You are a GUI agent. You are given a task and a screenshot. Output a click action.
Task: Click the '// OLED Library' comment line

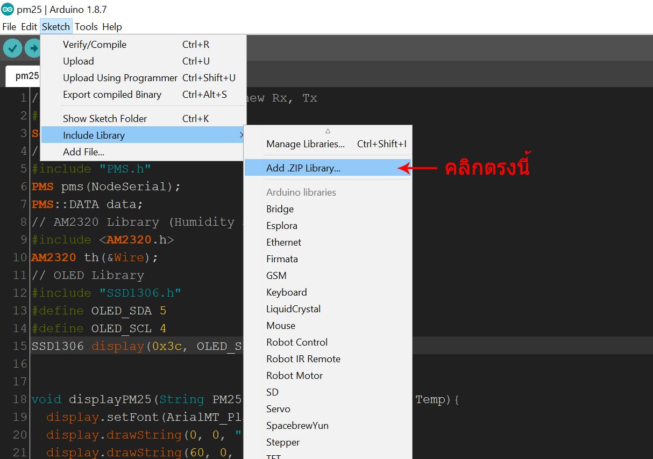pyautogui.click(x=88, y=275)
